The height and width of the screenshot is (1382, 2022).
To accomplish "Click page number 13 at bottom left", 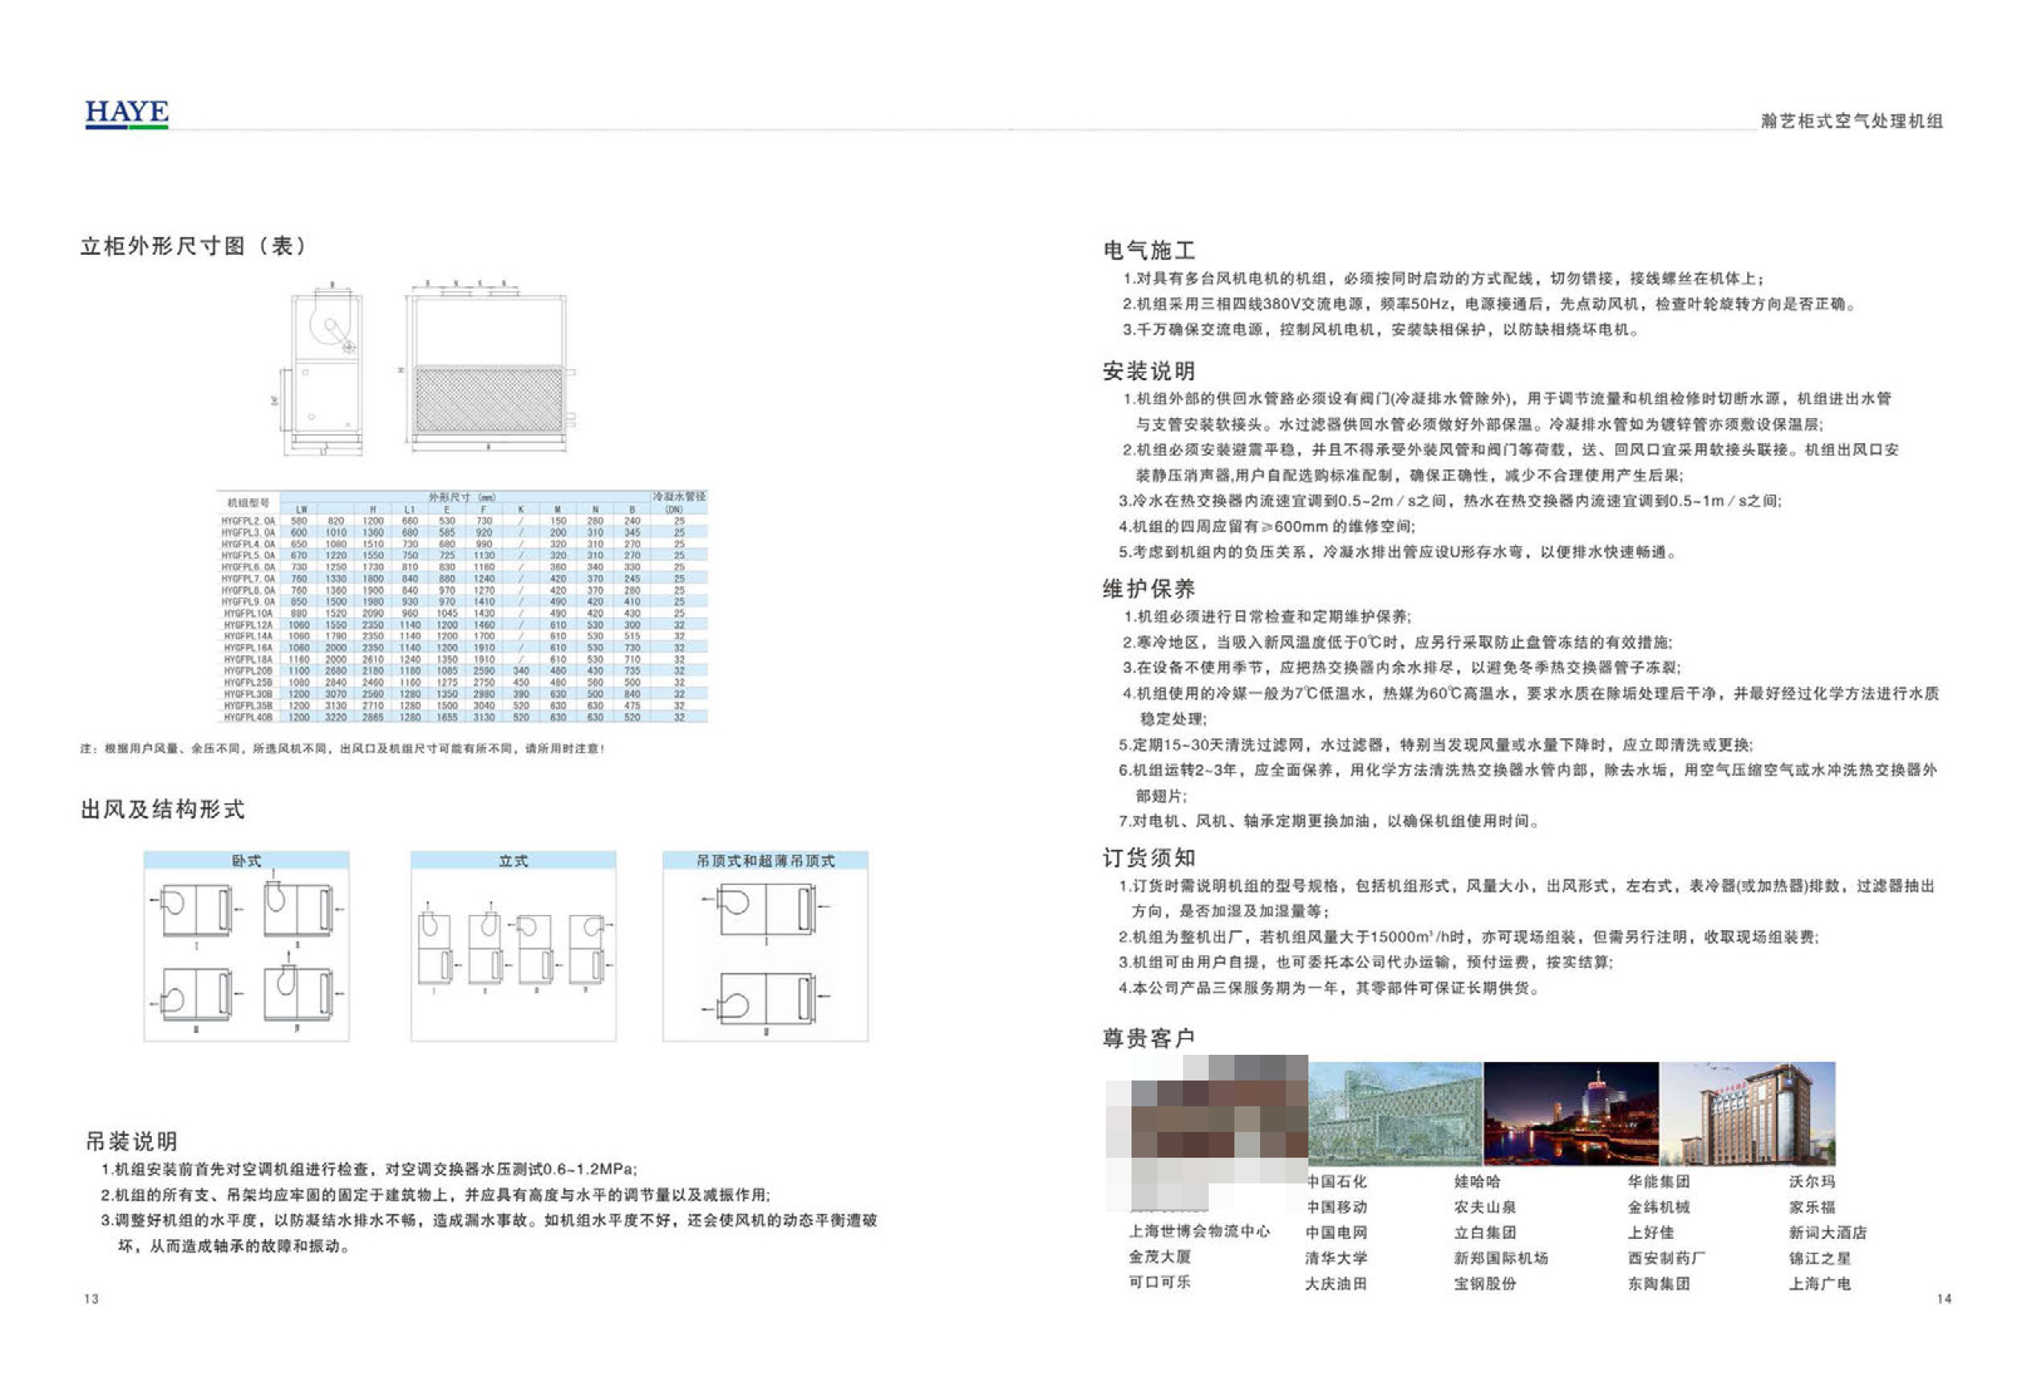I will 92,1298.
